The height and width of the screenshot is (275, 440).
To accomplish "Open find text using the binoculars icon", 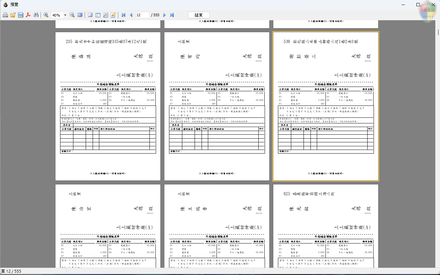I will point(36,15).
